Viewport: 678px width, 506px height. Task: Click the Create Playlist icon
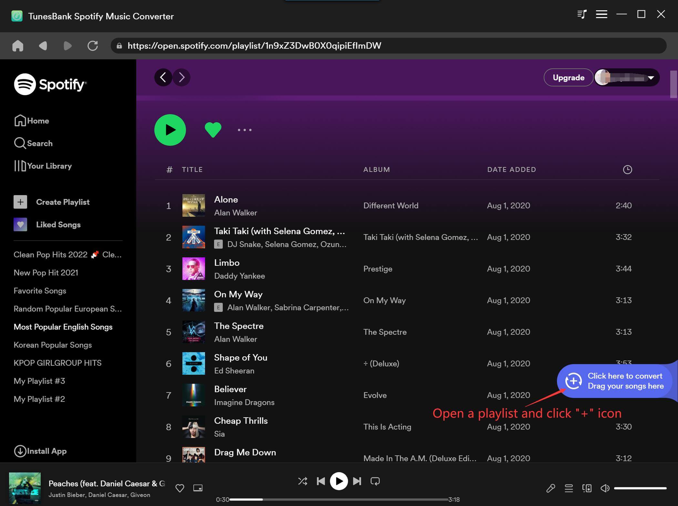pos(20,202)
